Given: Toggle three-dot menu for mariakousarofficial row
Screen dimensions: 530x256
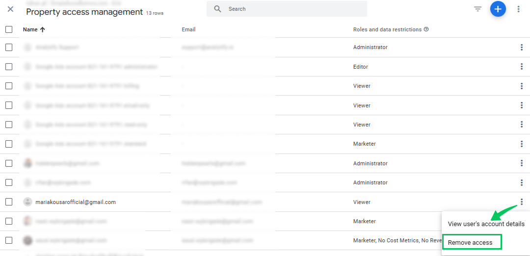Looking at the screenshot, I should [x=522, y=202].
